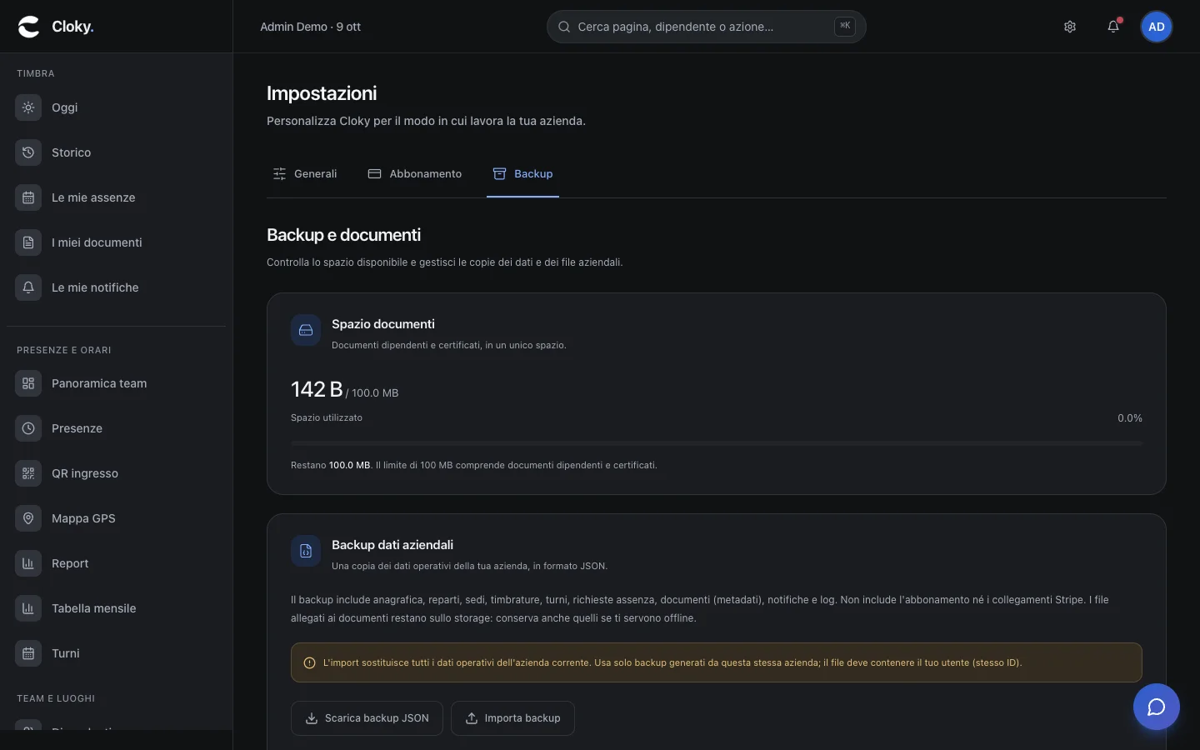Click the Importa backup button
This screenshot has height=750, width=1200.
(512, 718)
